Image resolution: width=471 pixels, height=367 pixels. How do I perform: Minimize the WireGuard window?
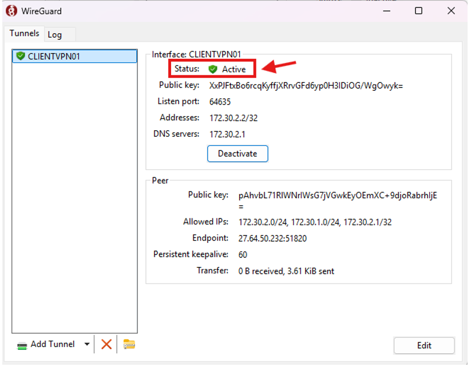387,11
